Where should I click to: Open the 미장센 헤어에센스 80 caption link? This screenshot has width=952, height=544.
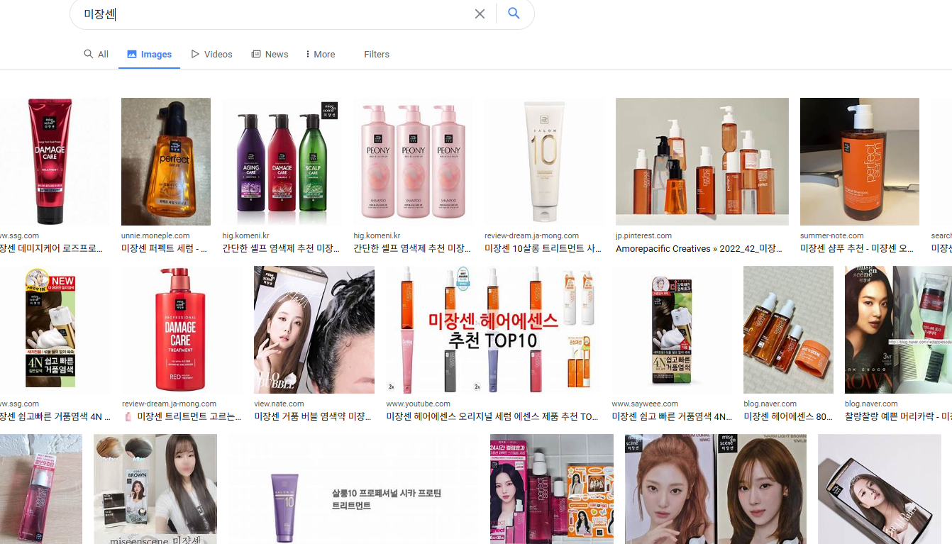pyautogui.click(x=788, y=417)
